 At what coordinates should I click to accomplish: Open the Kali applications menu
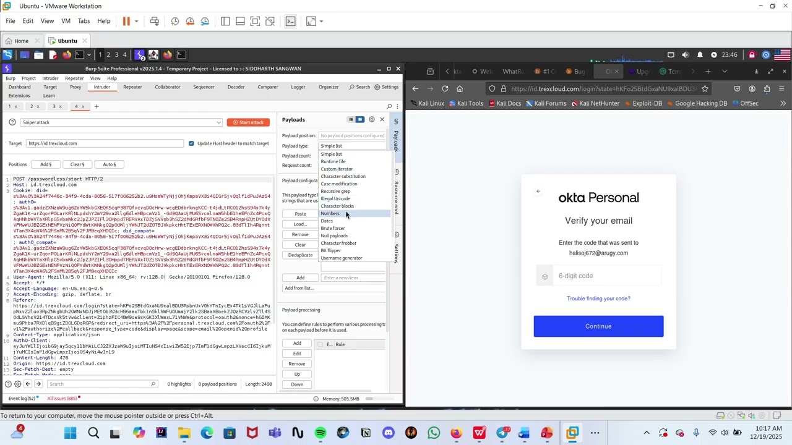[7, 55]
